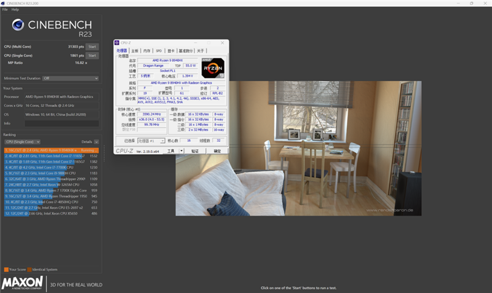Click the 31303 pts multi core score
The image size is (492, 293).
(76, 47)
